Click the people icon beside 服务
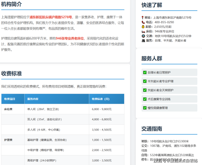Image resolution: width=202 pixels, height=165 pixels. (143, 41)
